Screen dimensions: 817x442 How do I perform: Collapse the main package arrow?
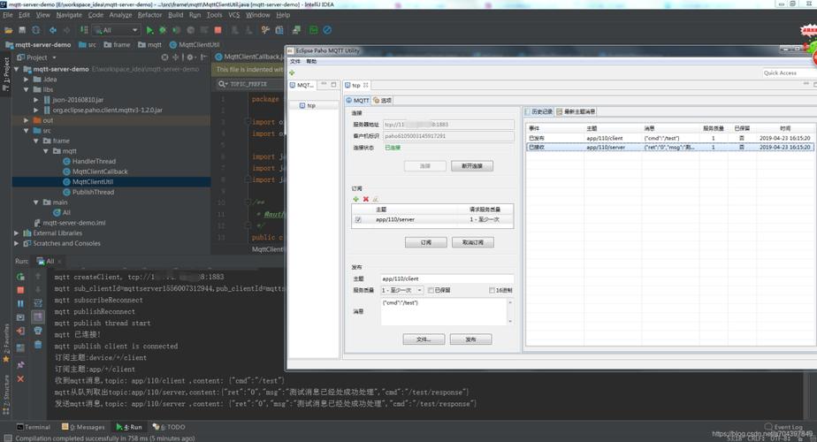[x=36, y=202]
